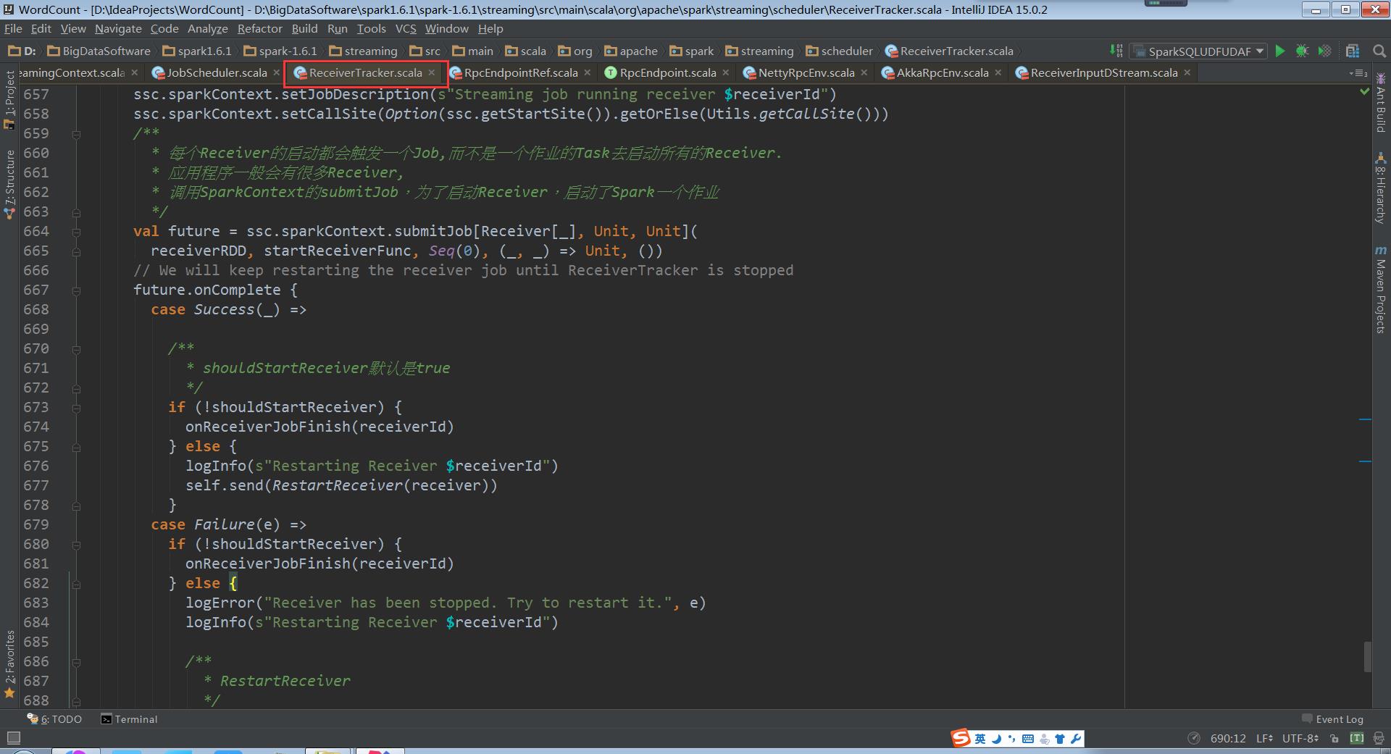Screen dimensions: 1391x754
Task: Collapse the if block at line 673
Action: coord(76,408)
